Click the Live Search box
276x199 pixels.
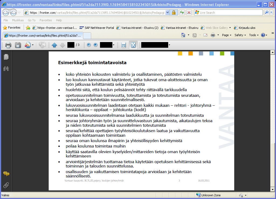click(229, 12)
